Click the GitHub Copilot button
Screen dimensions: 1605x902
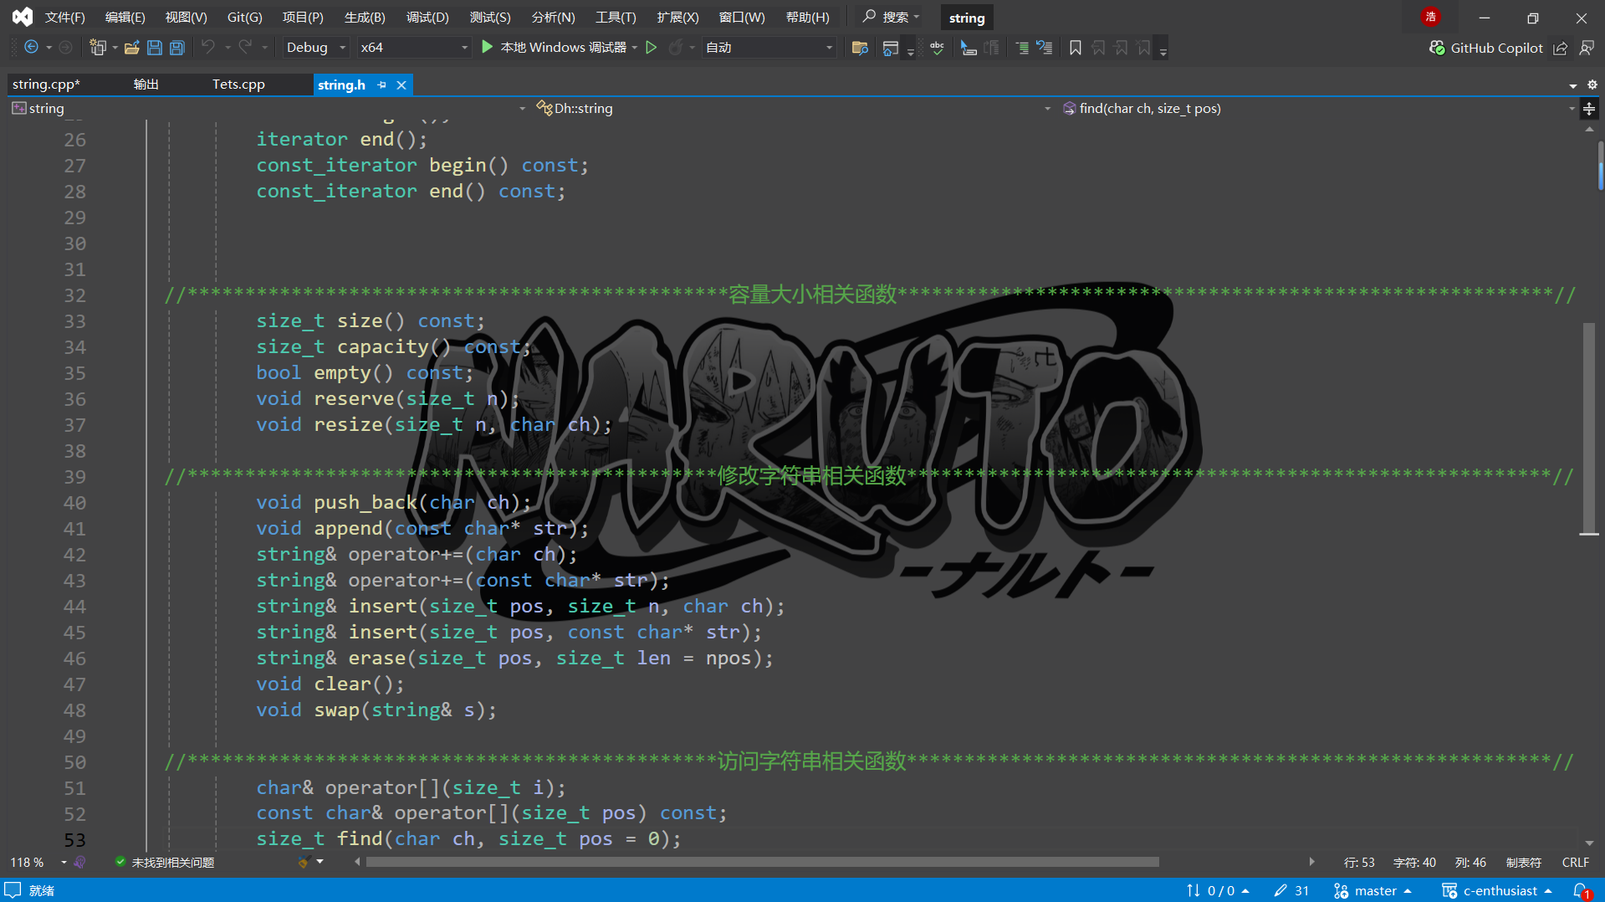click(x=1486, y=49)
